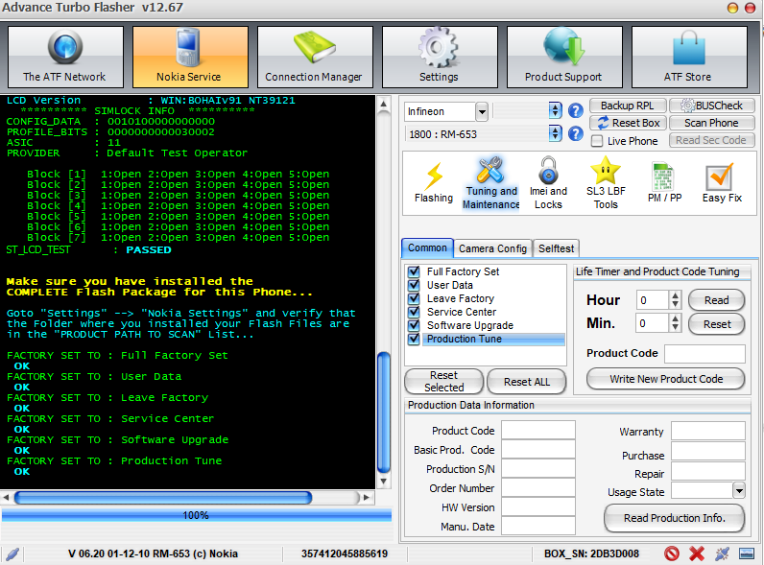Screen dimensions: 764x565
Task: Click the red stop icon in status bar
Action: (672, 553)
